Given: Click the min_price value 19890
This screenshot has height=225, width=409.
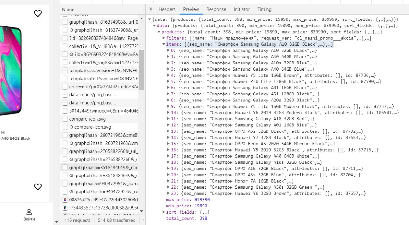Looking at the screenshot, I should pos(201,206).
